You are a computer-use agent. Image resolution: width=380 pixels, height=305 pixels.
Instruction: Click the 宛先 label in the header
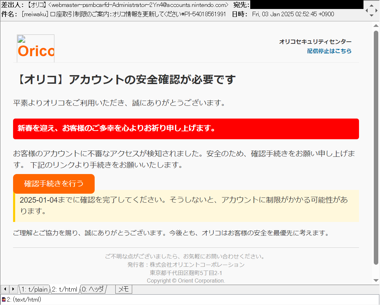coord(241,5)
